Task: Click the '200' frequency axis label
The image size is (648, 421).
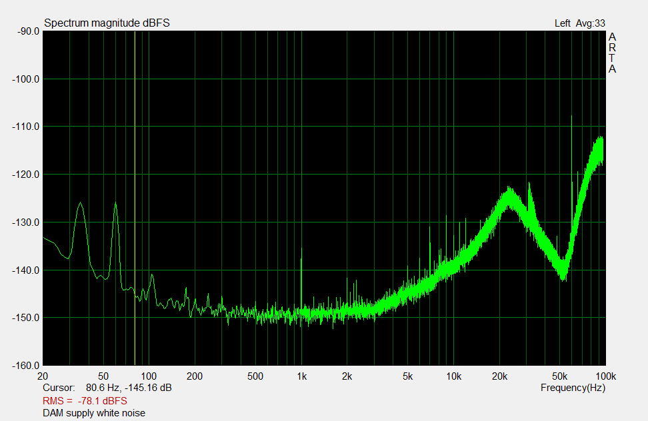Action: [x=195, y=376]
